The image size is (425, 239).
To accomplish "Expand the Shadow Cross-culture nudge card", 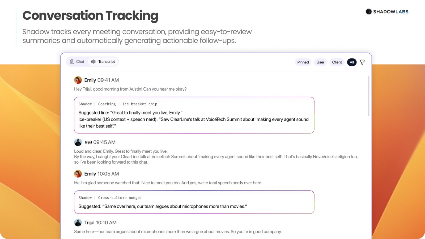I will click(194, 202).
